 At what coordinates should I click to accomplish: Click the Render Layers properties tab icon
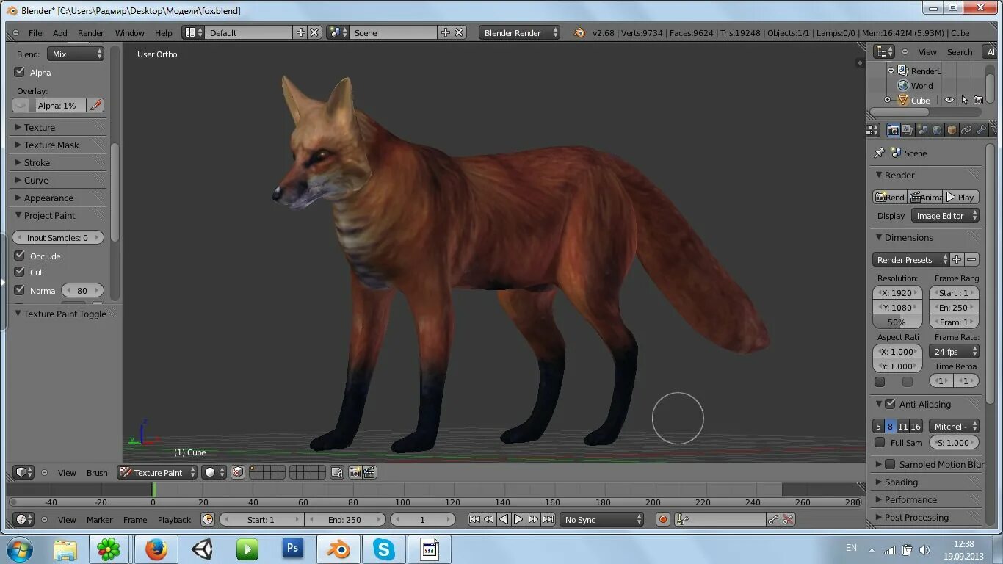pos(908,130)
